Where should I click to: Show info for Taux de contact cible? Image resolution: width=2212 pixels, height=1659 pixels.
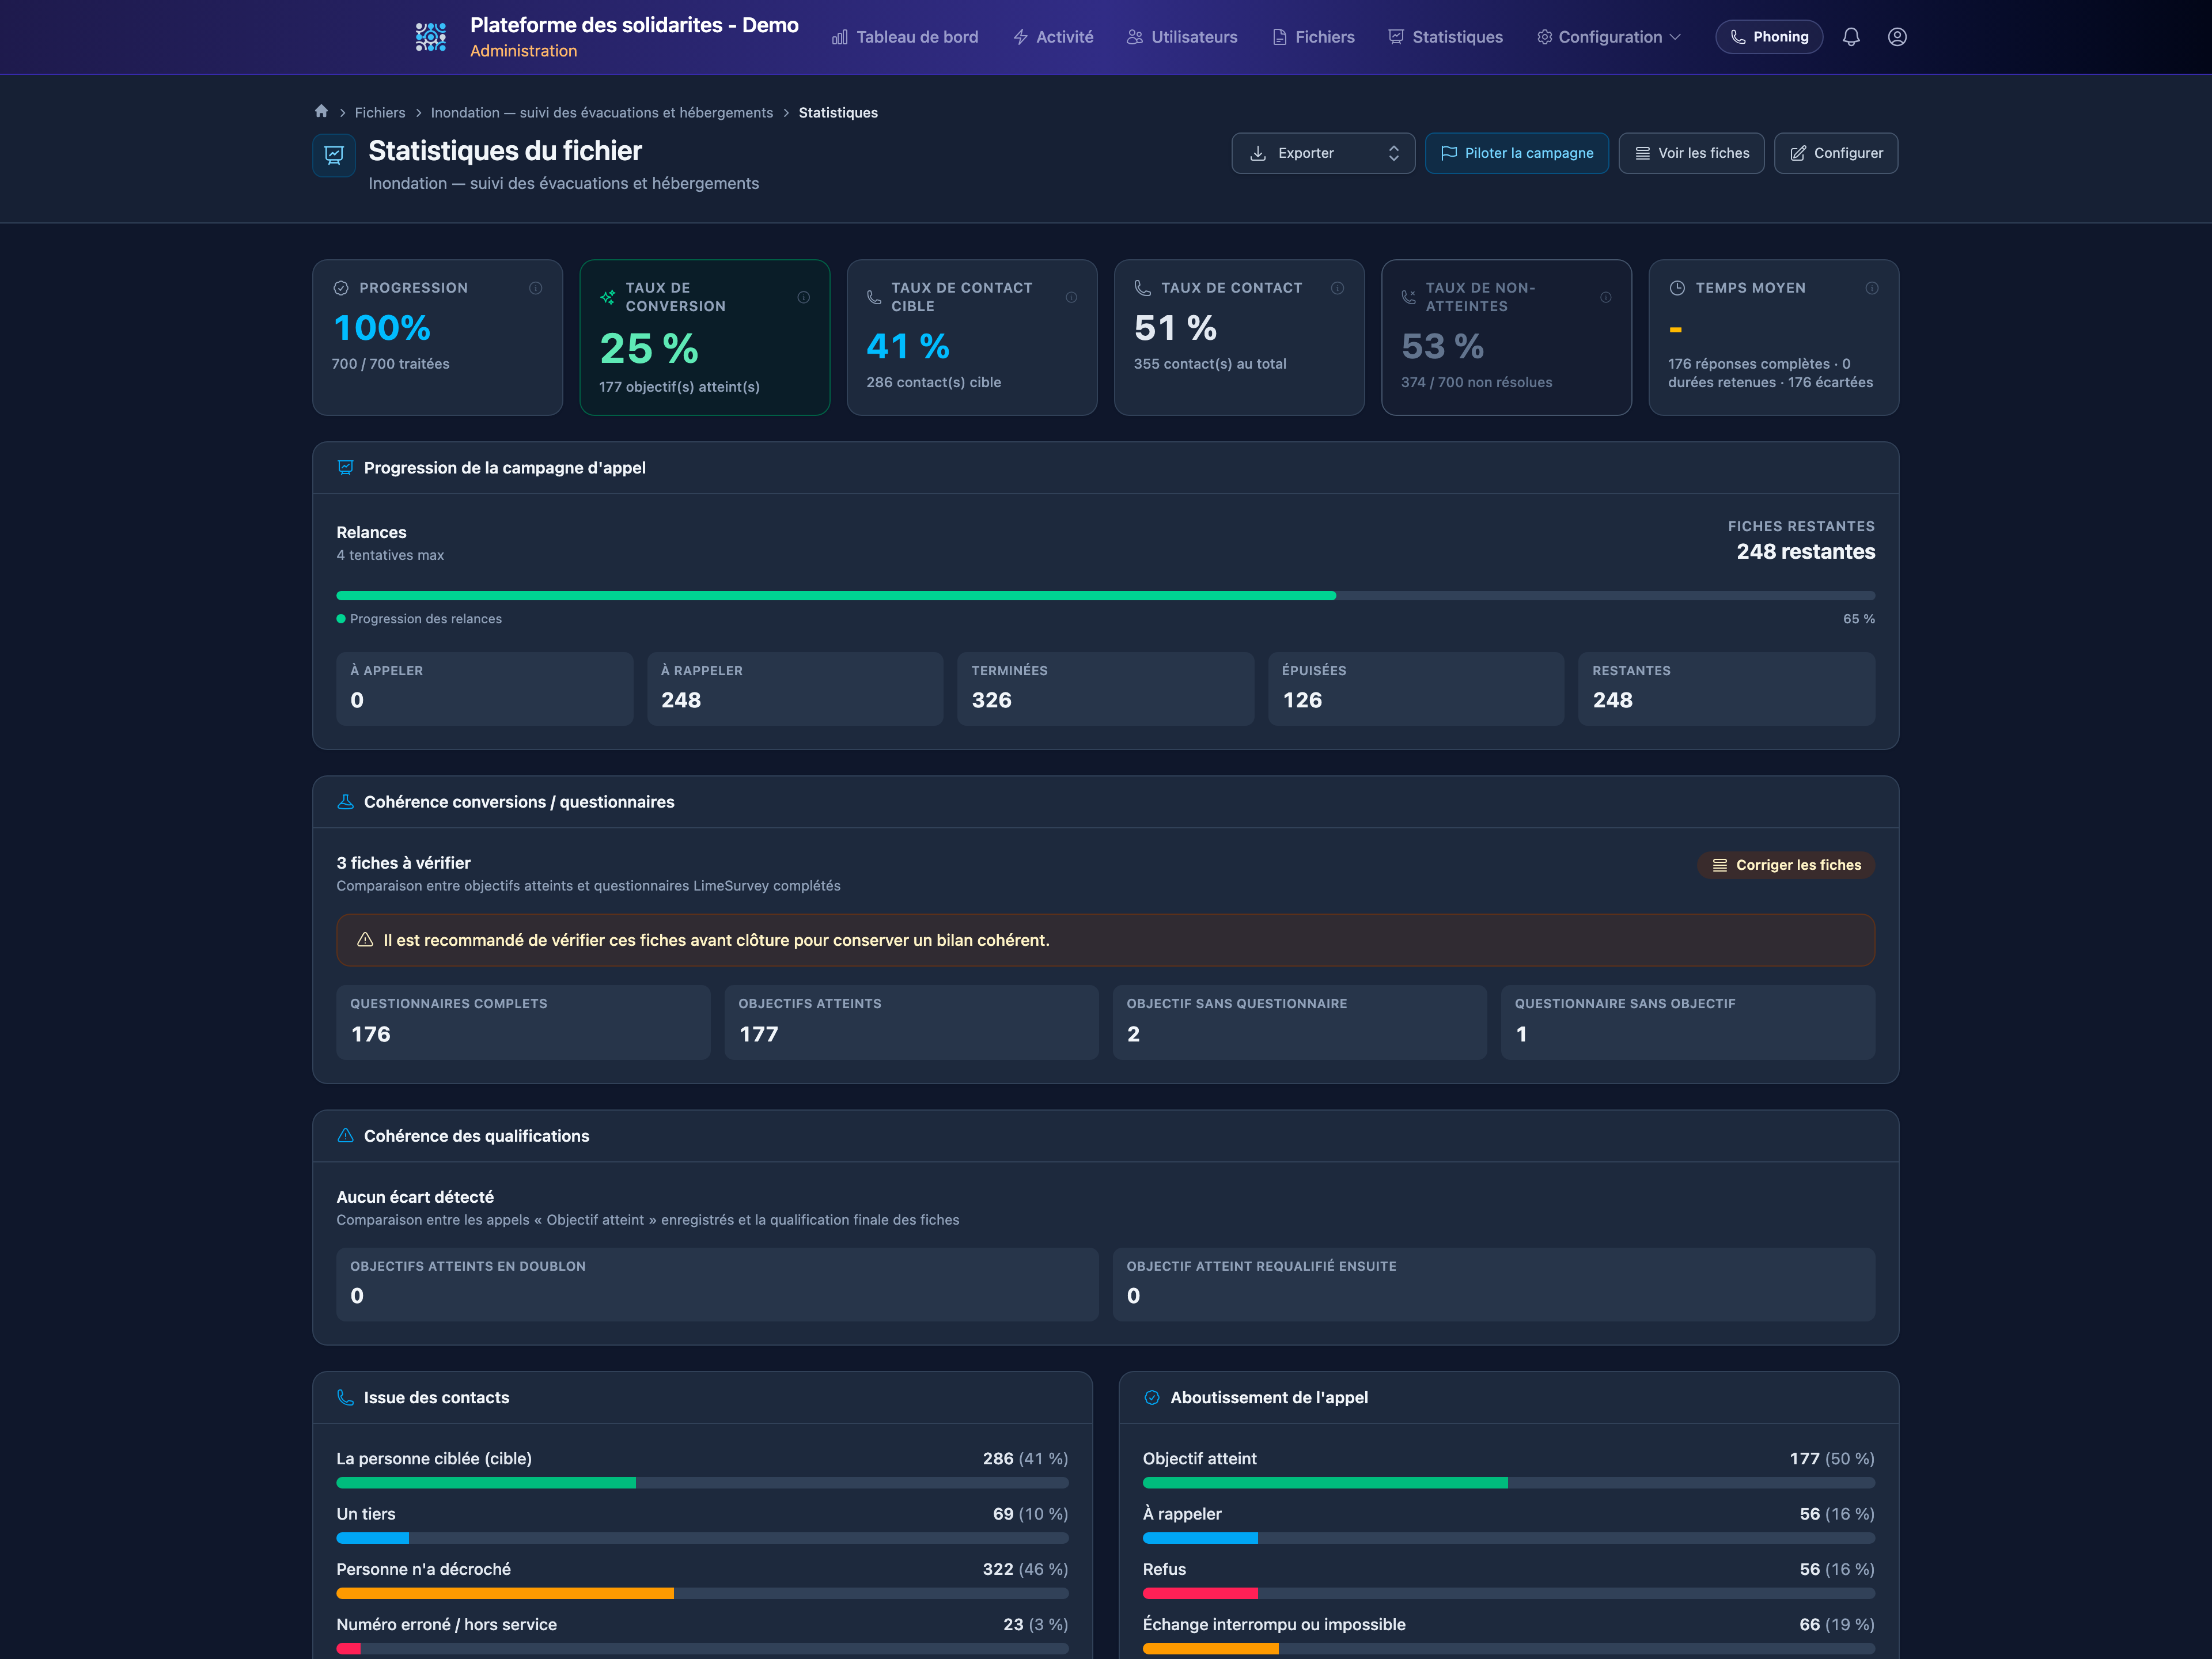pos(1071,297)
